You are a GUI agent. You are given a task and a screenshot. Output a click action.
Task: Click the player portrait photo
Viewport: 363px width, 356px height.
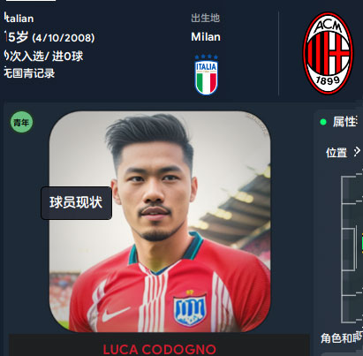coord(160,222)
